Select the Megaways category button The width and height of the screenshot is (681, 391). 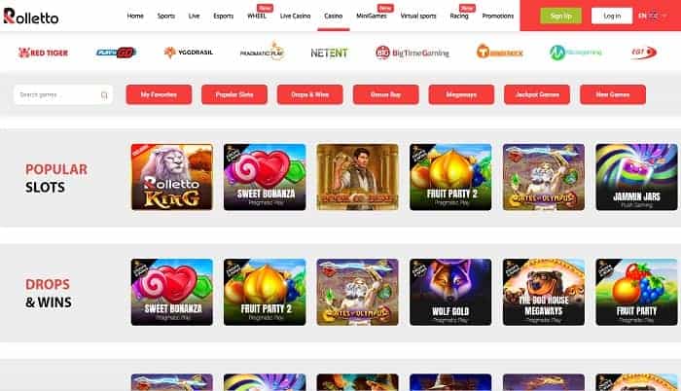coord(461,94)
